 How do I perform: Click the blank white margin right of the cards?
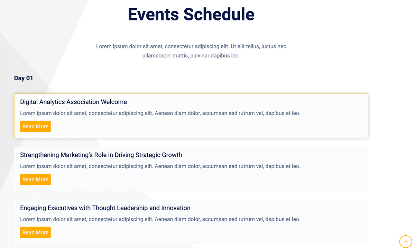click(x=391, y=156)
